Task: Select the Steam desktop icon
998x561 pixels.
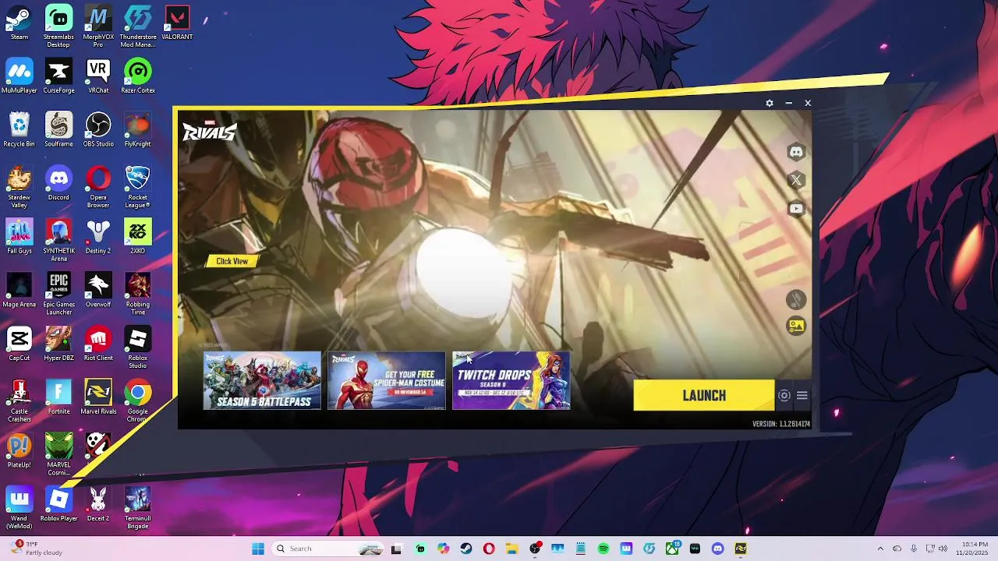Action: (x=19, y=23)
